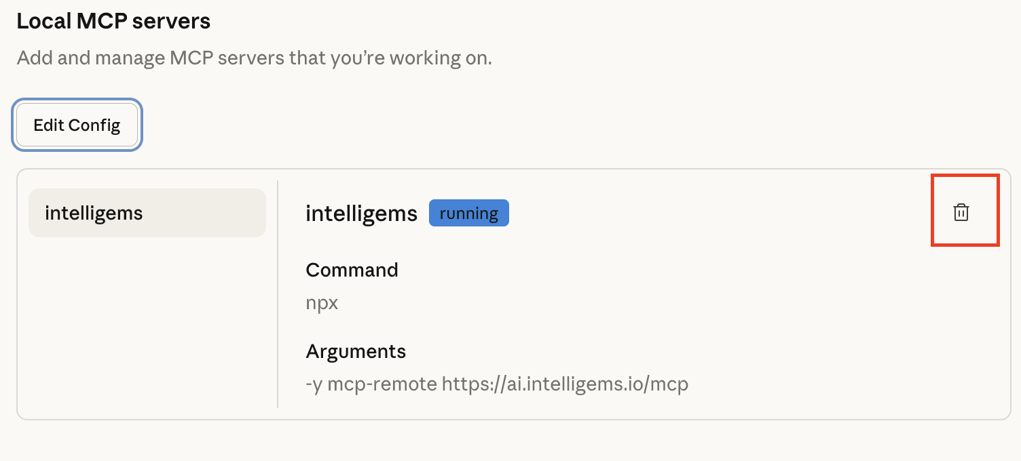Click the Arguments label
Screen dimensions: 1021x461
click(356, 351)
